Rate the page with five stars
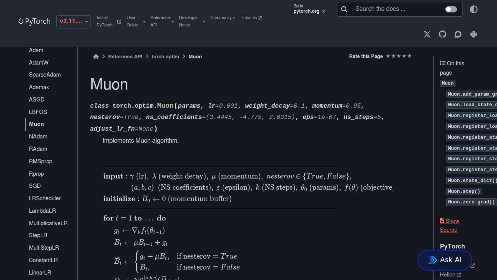The width and height of the screenshot is (497, 280). click(x=409, y=56)
